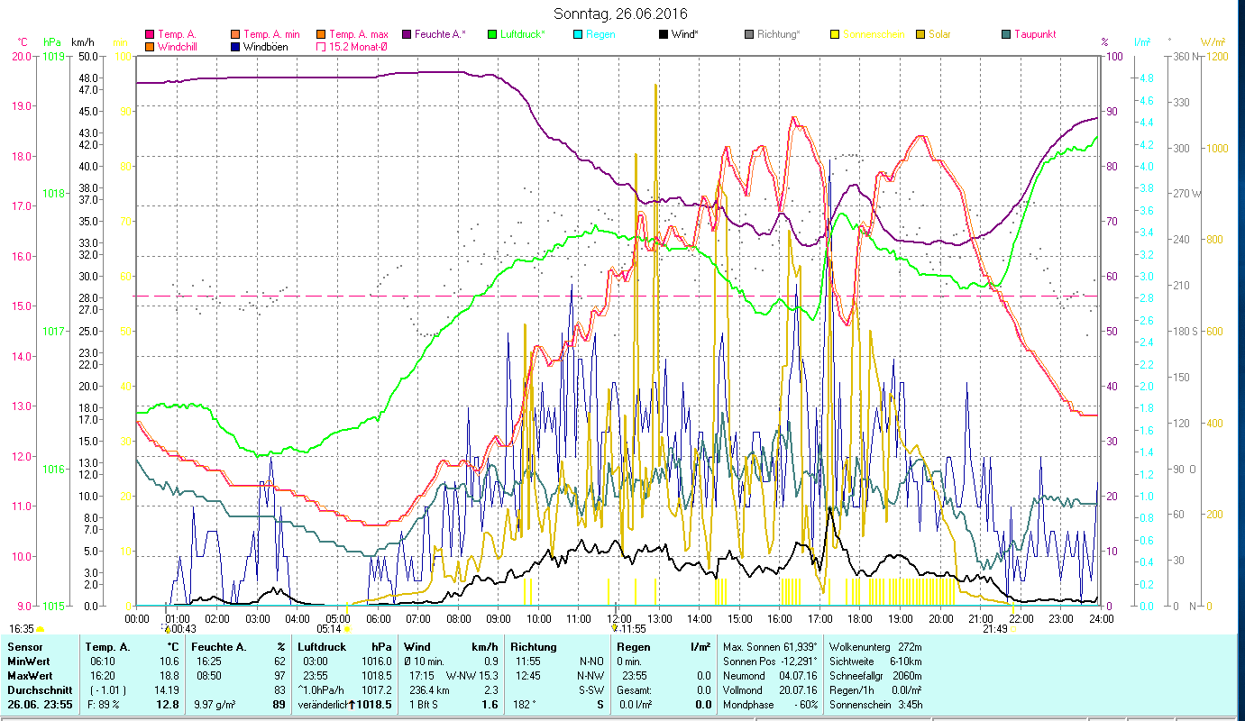The image size is (1245, 721).
Task: Click the sunrise icon beside 05:14
Action: point(346,629)
